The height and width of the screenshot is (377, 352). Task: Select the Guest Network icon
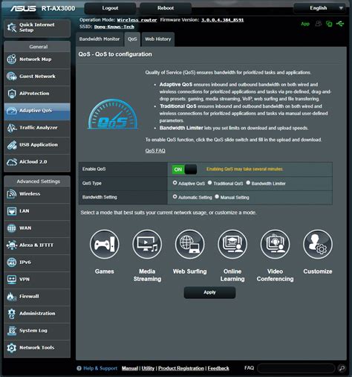click(x=12, y=77)
